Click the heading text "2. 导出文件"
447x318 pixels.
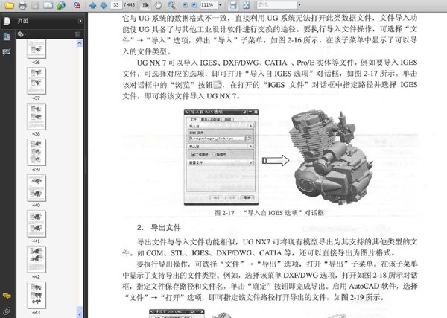159,227
